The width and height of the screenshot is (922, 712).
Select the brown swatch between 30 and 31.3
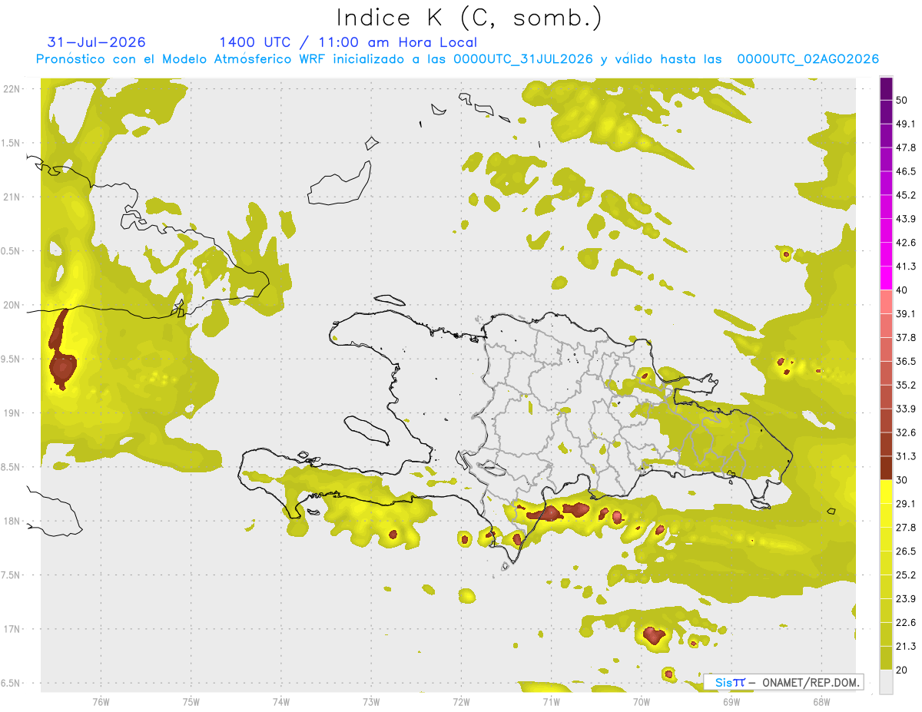click(x=886, y=468)
